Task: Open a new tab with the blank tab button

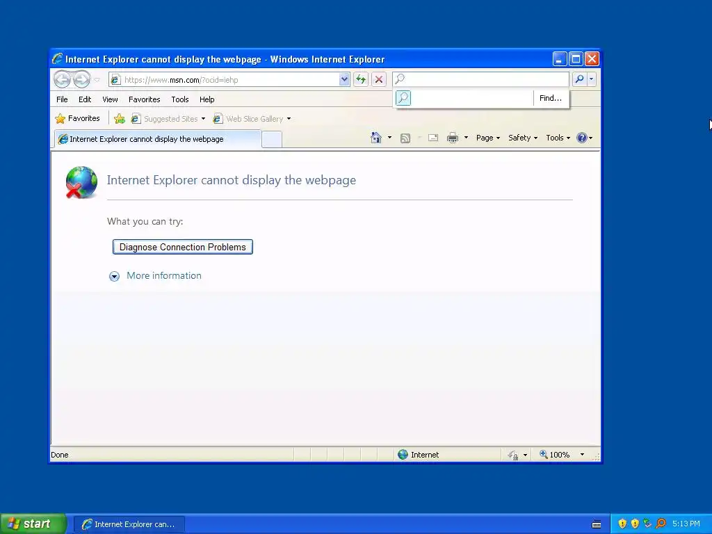Action: point(272,139)
